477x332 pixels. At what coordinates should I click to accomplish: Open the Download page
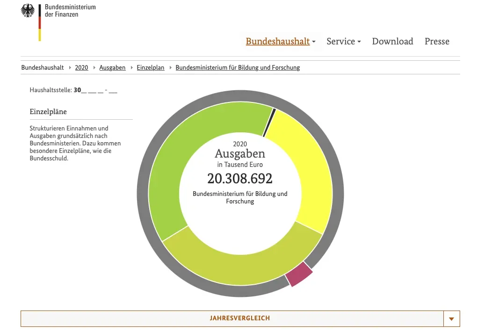point(392,42)
